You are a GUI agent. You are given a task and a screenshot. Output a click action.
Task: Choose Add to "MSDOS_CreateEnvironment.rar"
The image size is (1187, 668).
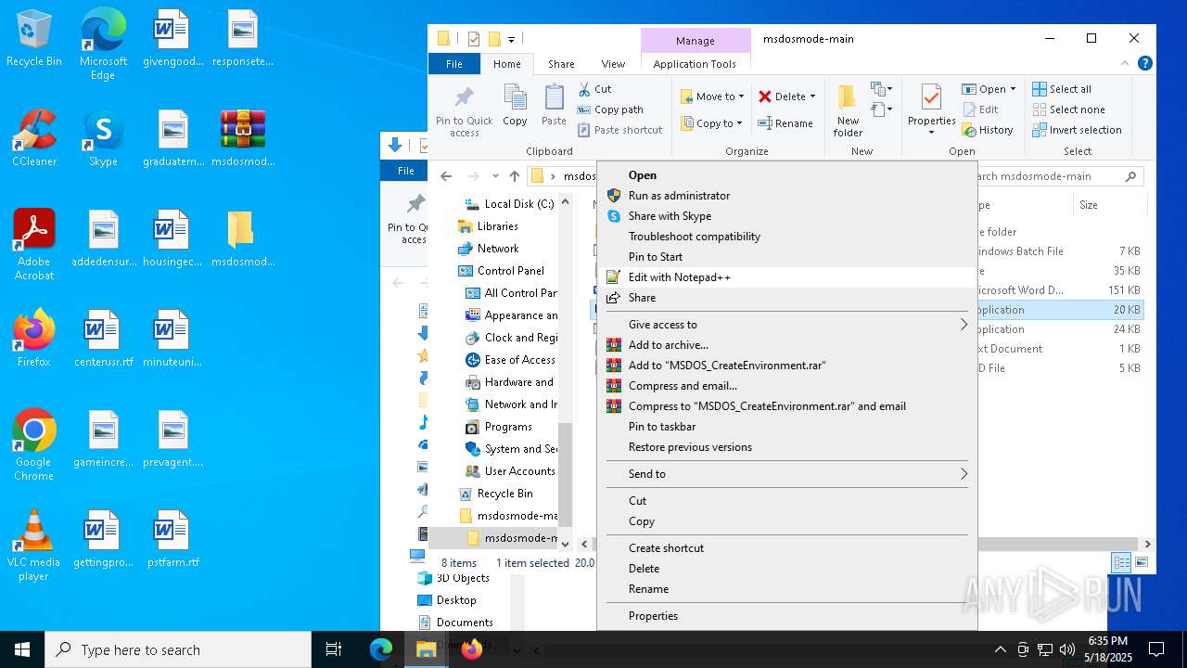click(x=786, y=366)
